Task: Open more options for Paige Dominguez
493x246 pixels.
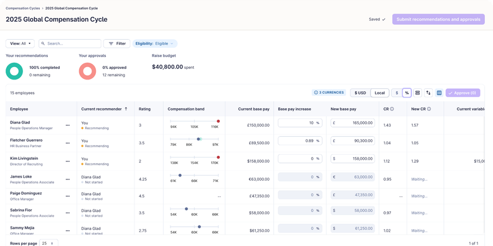Action: (x=68, y=196)
